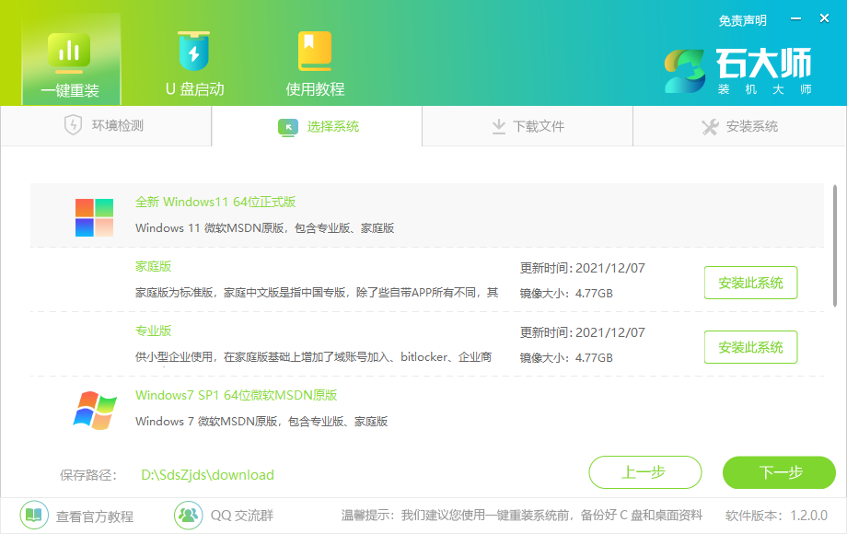Click the system list scrollbar

(835, 246)
